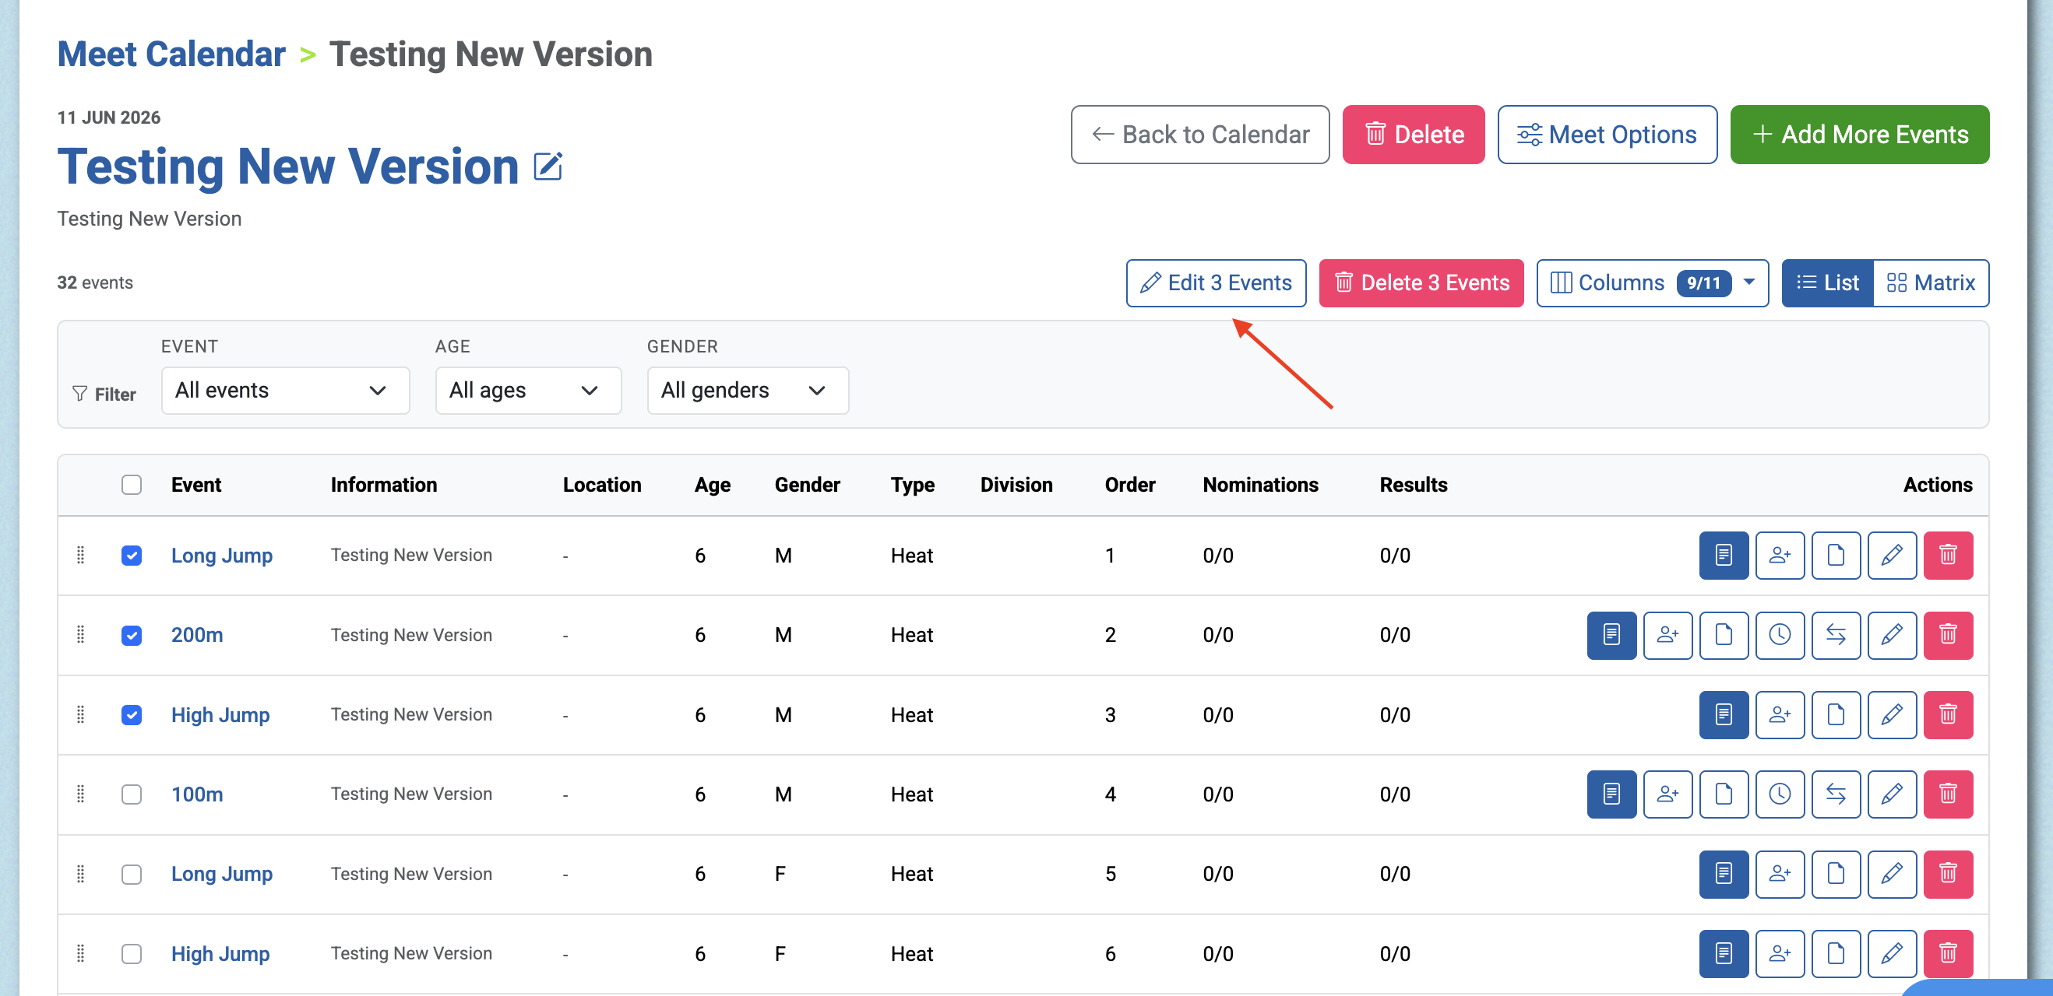Toggle the select-all checkbox in table header
2053x996 pixels.
[132, 485]
